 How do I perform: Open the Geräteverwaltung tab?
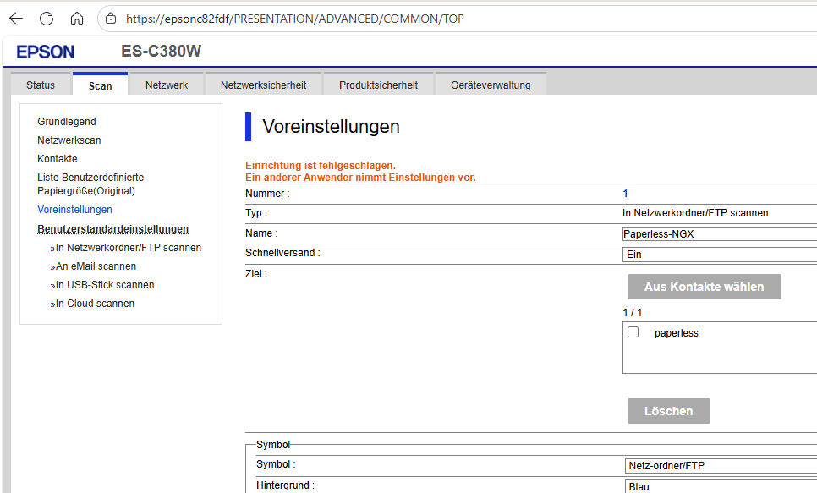(x=491, y=85)
